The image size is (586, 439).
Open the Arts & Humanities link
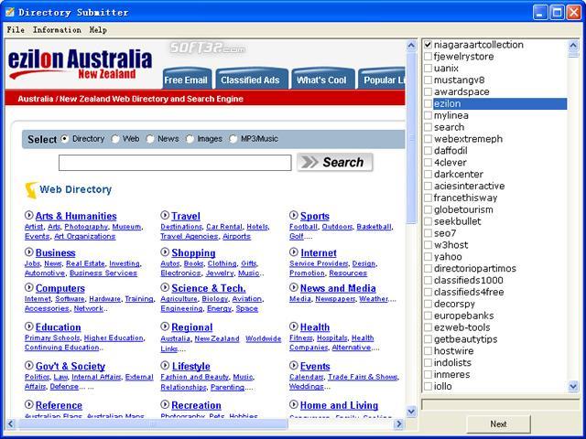coord(76,216)
